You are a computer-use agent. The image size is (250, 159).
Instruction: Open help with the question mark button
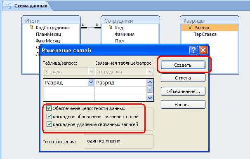pyautogui.click(x=193, y=50)
